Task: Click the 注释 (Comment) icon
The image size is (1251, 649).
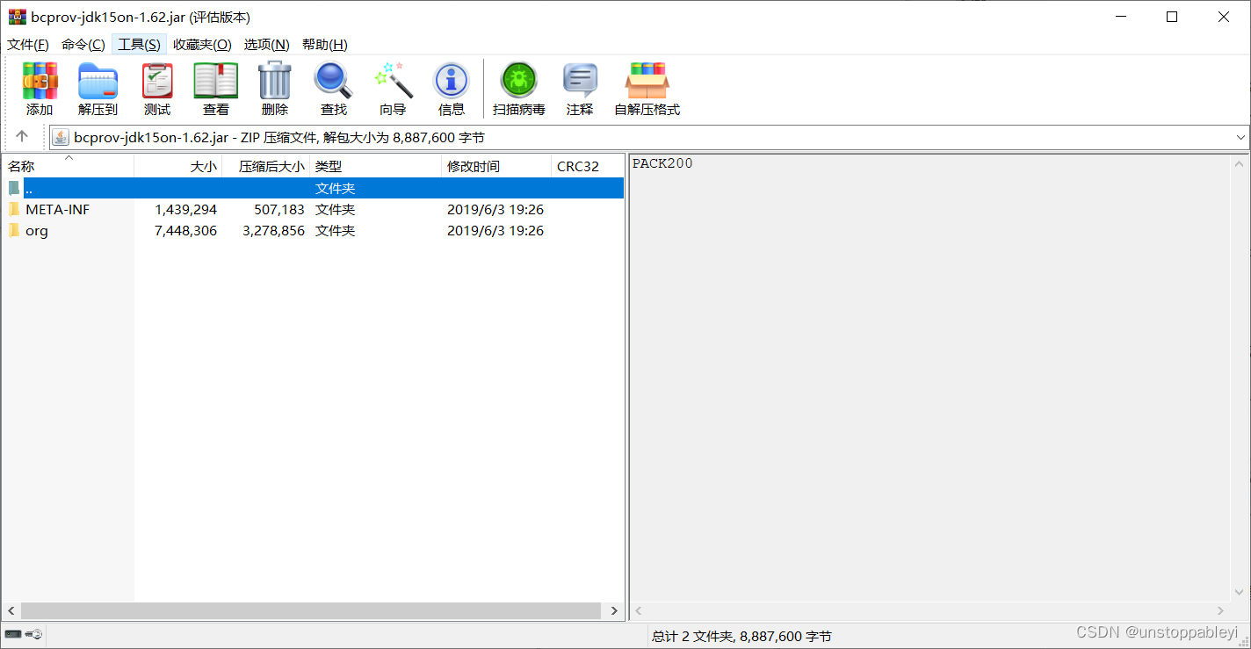Action: [580, 81]
